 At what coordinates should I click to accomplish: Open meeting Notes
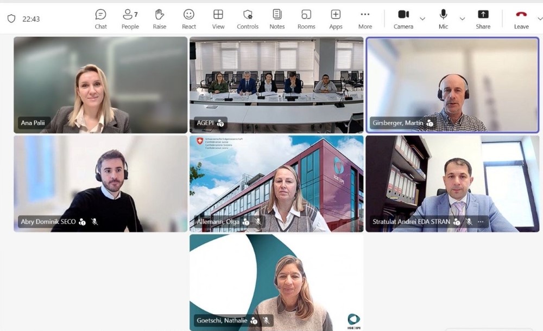pyautogui.click(x=277, y=18)
